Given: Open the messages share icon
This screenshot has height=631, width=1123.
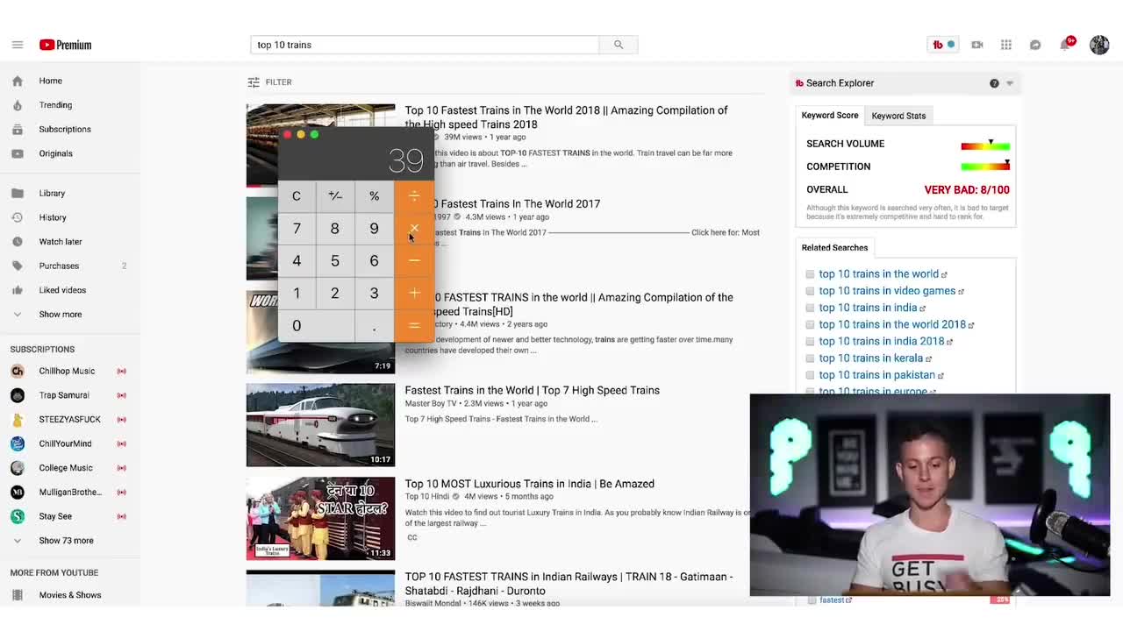Looking at the screenshot, I should tap(1035, 45).
